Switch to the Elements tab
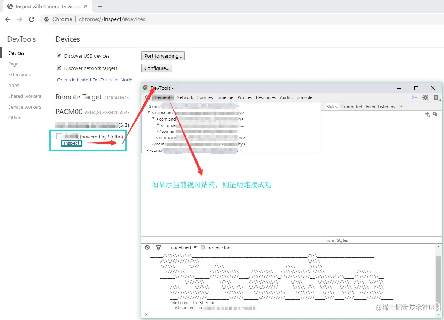Screen dimensions: 444x320 point(163,97)
